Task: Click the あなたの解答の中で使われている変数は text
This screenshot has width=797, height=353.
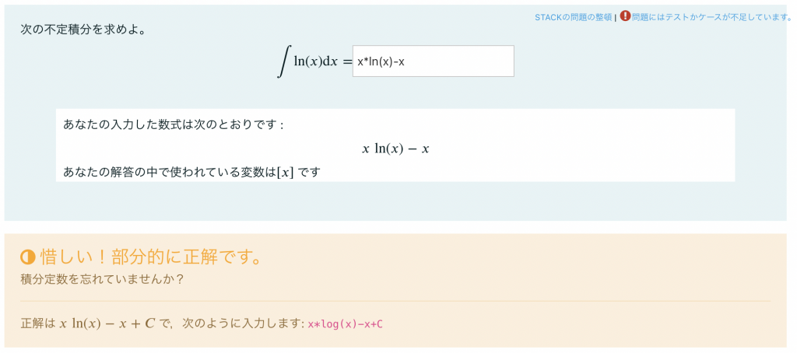Action: 169,173
